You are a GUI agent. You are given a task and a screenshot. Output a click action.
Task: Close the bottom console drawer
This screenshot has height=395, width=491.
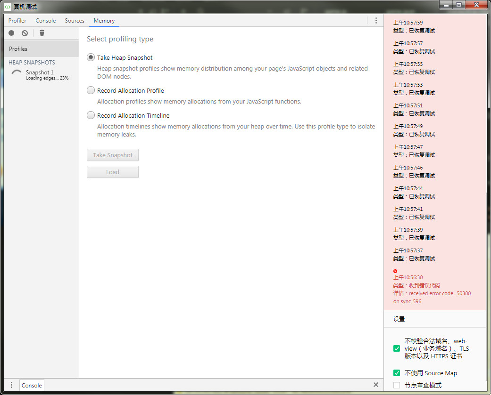[x=376, y=385]
